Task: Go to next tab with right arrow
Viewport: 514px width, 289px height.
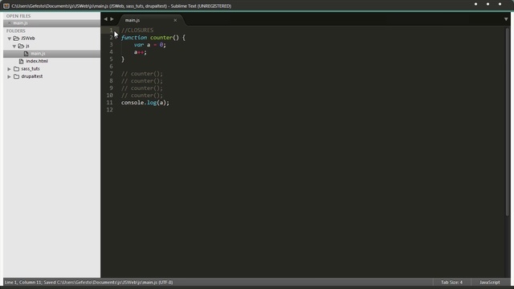Action: (112, 19)
